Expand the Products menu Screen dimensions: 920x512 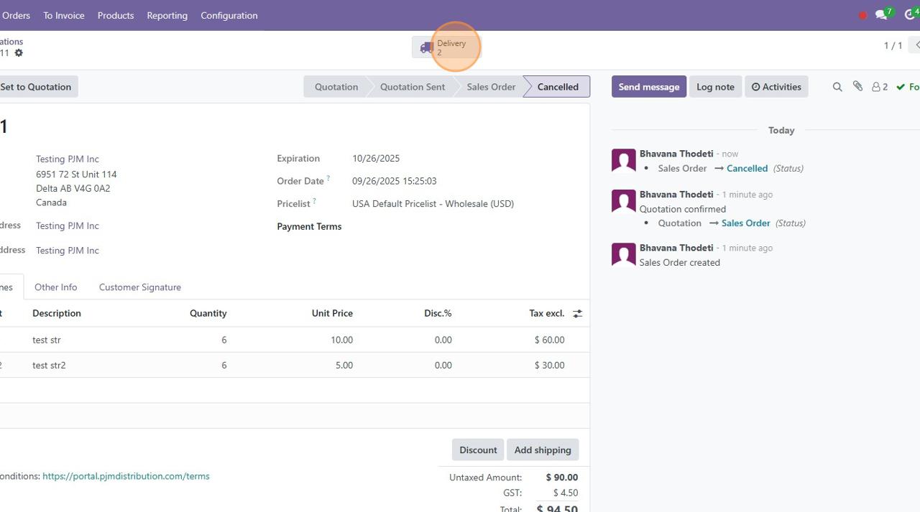pos(116,15)
